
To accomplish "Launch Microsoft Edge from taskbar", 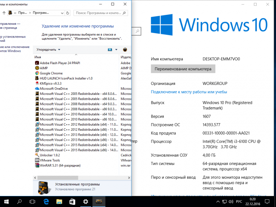I will click(46, 201).
